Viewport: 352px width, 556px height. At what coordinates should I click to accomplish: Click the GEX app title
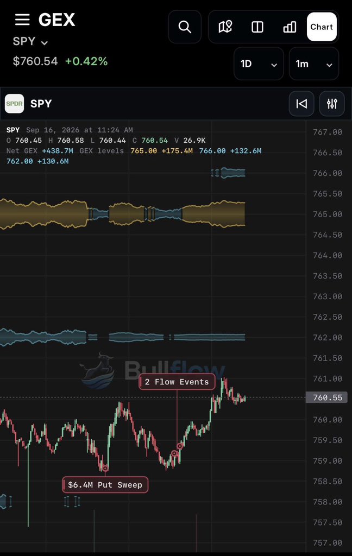coord(57,20)
